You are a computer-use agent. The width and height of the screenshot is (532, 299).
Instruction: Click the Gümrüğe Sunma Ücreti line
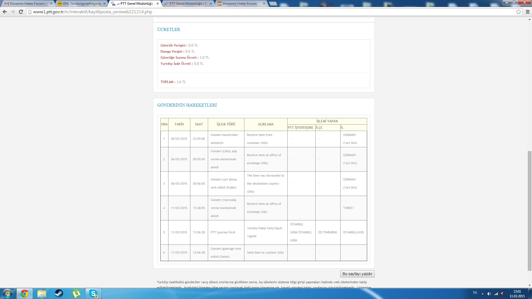(185, 58)
